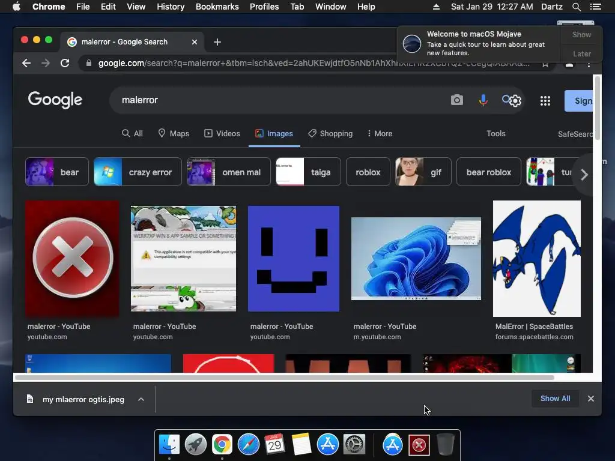Click Show All downloads button

click(x=555, y=399)
